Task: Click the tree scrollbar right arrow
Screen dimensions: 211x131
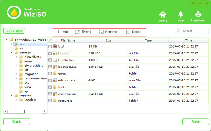Action: tap(45, 111)
